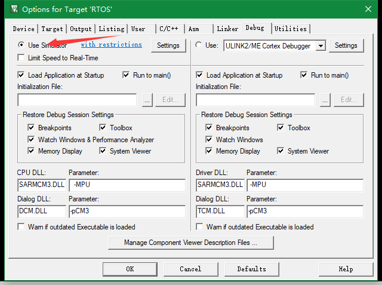Switch to the Device tab
This screenshot has width=382, height=285.
pos(24,29)
